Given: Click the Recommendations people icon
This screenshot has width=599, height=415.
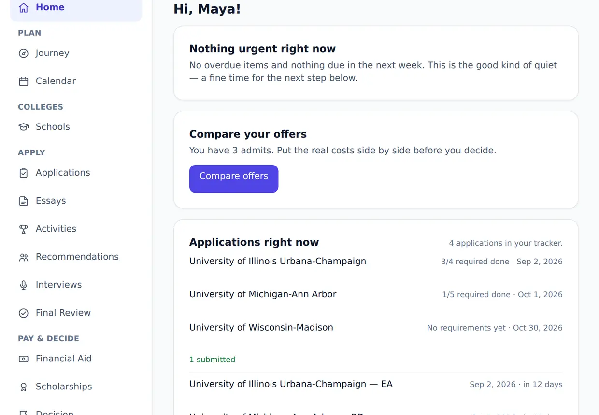Looking at the screenshot, I should click(x=24, y=257).
